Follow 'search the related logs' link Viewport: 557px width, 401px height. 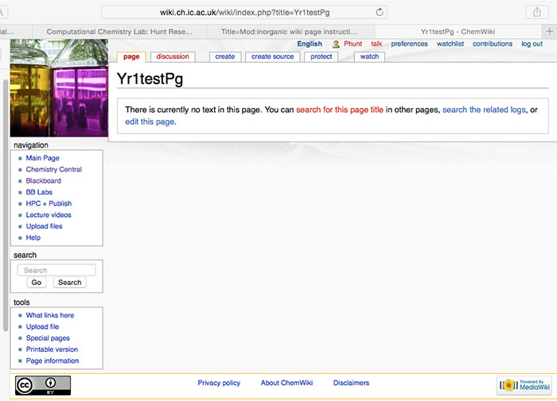[x=484, y=110]
